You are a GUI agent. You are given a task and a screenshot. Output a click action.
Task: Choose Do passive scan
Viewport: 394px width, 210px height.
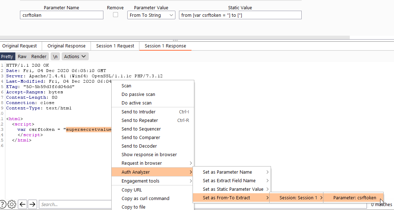tap(153, 94)
